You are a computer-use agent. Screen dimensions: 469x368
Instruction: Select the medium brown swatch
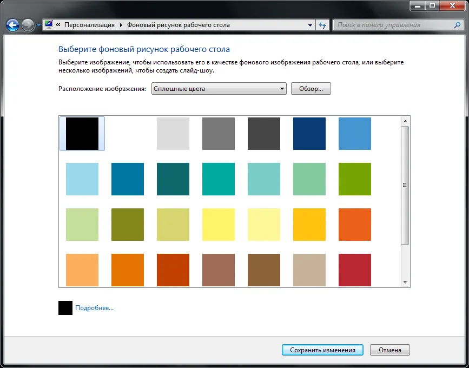point(264,270)
